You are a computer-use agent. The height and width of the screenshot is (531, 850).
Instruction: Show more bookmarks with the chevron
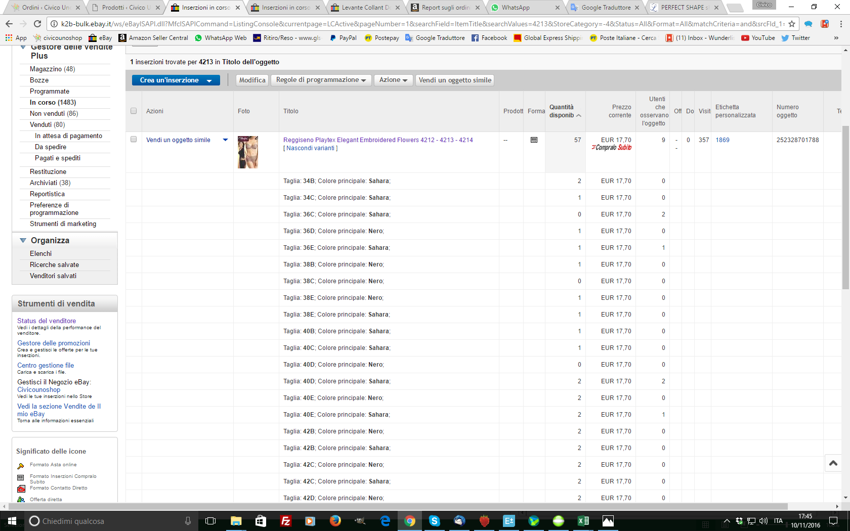tap(836, 38)
